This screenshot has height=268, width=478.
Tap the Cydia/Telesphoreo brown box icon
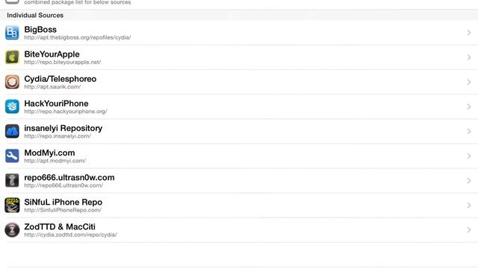pyautogui.click(x=12, y=82)
